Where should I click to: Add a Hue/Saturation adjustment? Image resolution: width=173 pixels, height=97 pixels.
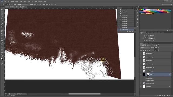point(144,38)
